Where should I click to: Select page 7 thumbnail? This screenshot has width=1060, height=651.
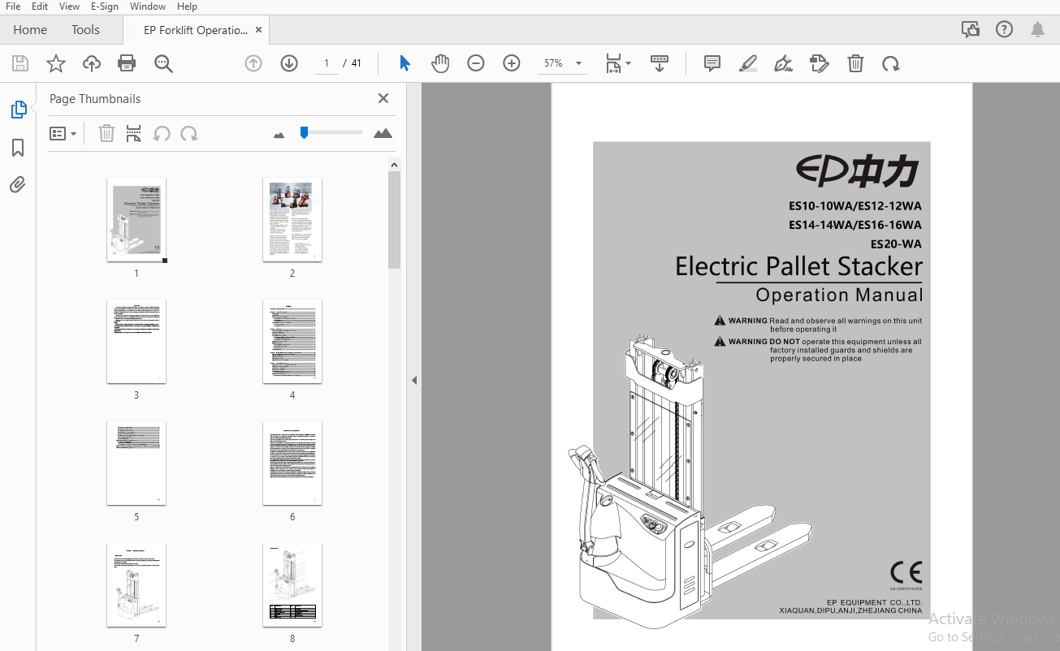point(136,585)
